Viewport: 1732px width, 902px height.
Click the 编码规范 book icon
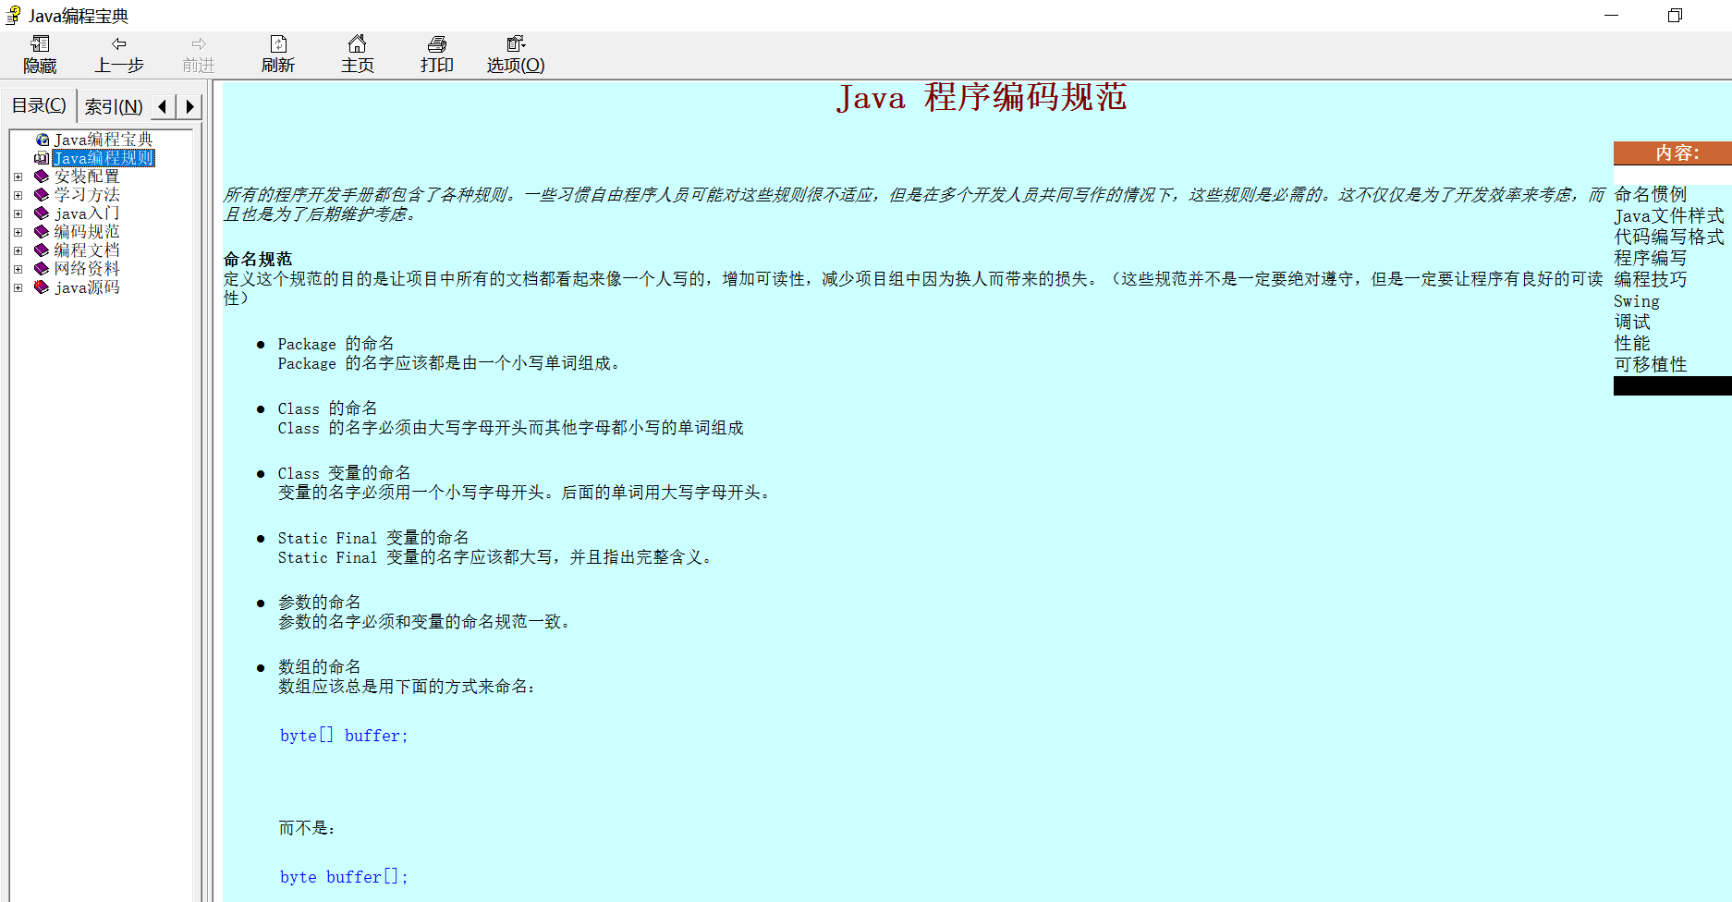[42, 232]
